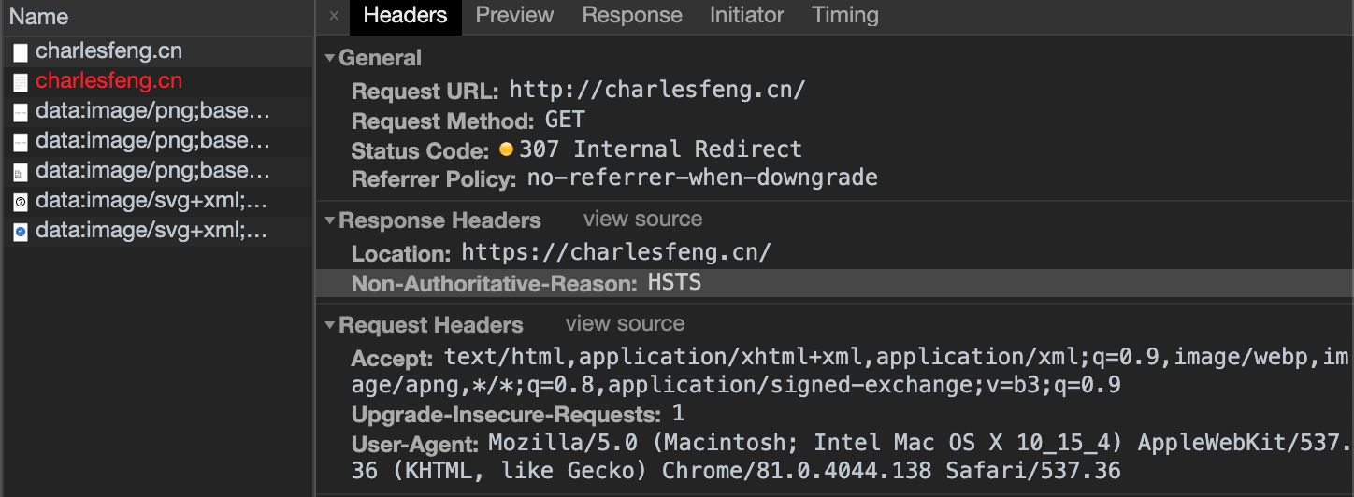Click the blue svg+xml icon in last row
The image size is (1354, 497).
coord(21,232)
